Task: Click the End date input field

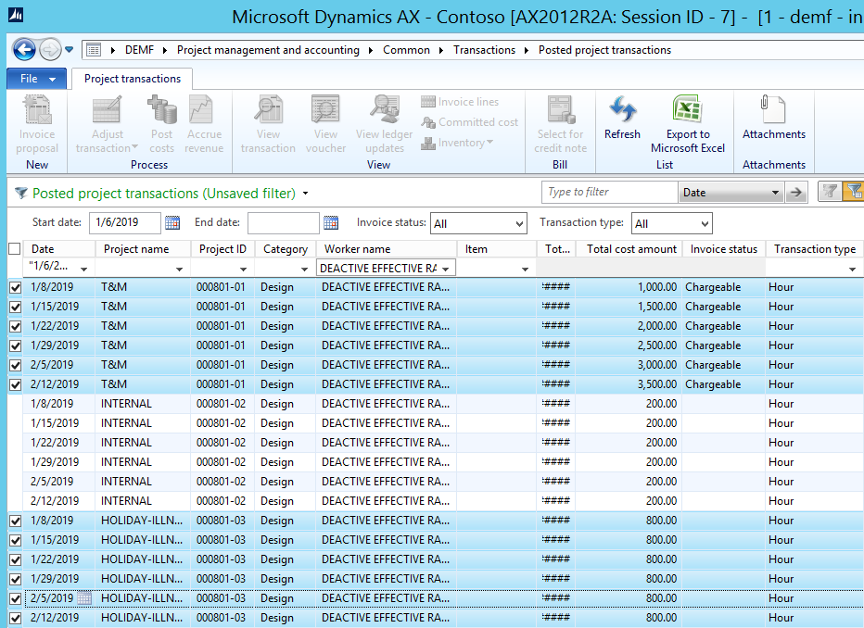Action: tap(283, 222)
